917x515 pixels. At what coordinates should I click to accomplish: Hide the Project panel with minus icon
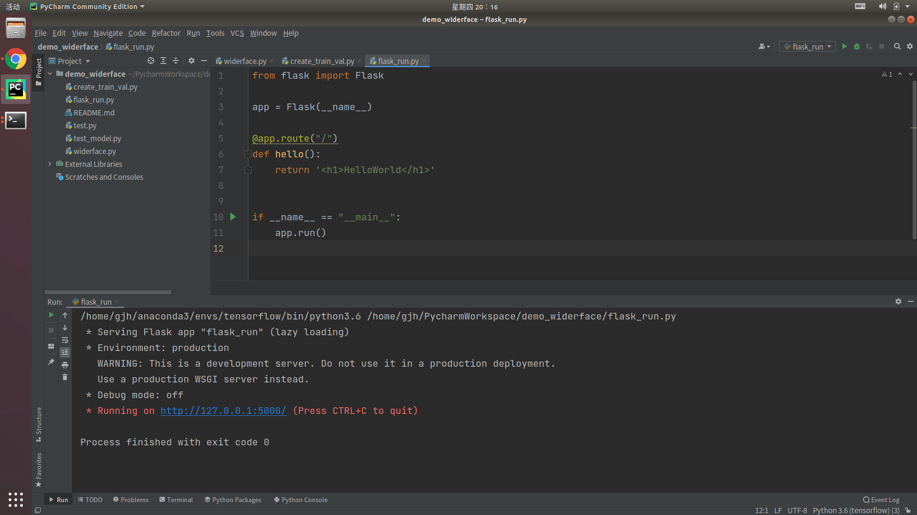point(204,61)
